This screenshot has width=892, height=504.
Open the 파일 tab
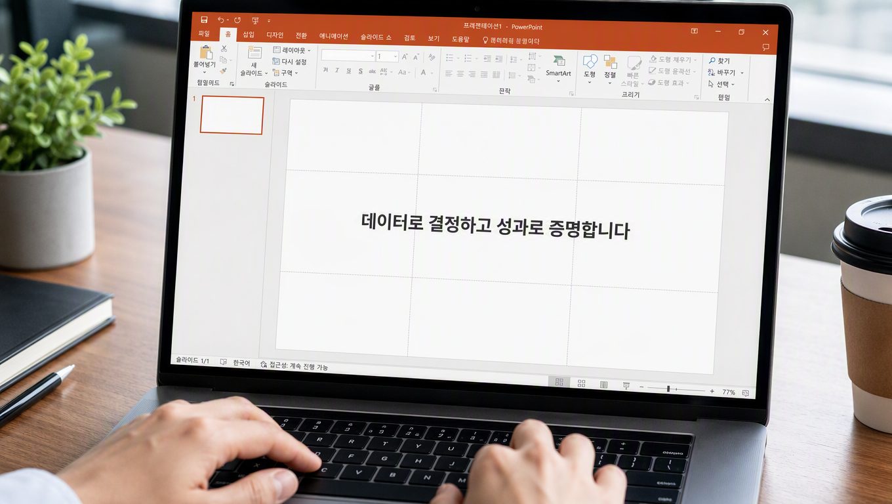click(x=204, y=33)
